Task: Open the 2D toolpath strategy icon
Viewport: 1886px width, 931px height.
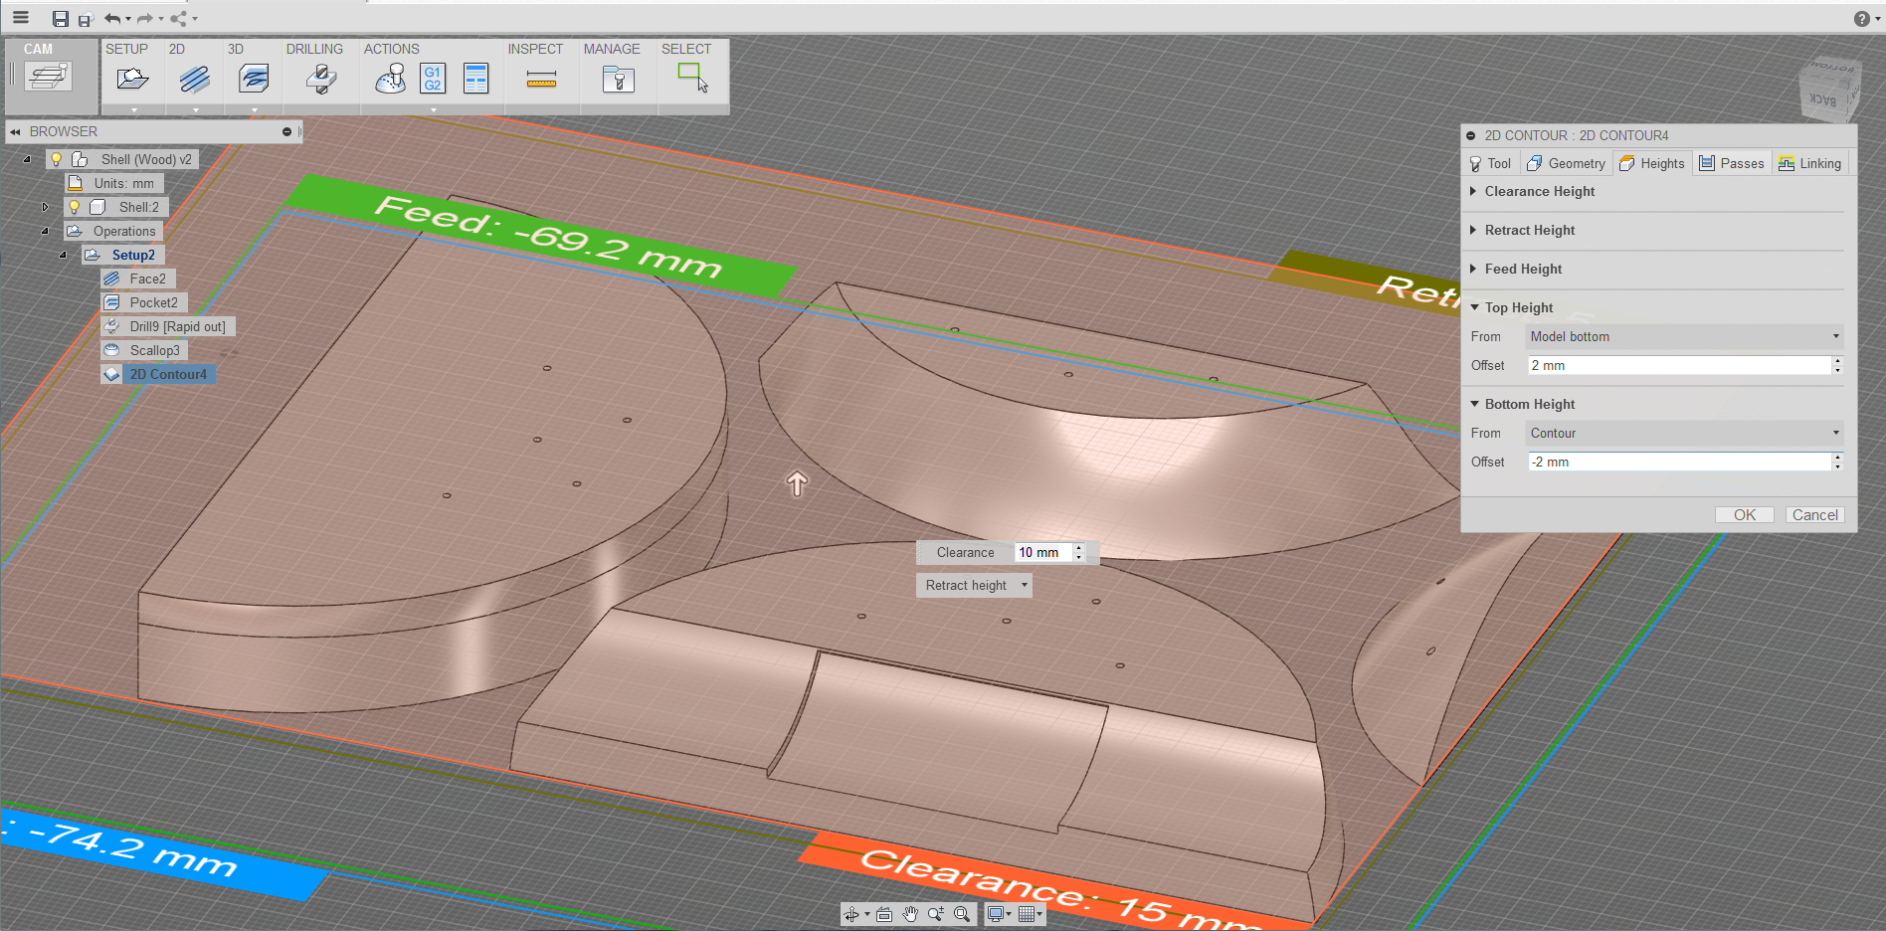Action: [x=195, y=79]
